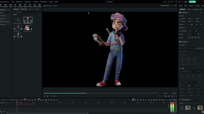Open the aspect ratio dropdown under preview
Image resolution: width=204 pixels, height=114 pixels.
point(155,96)
